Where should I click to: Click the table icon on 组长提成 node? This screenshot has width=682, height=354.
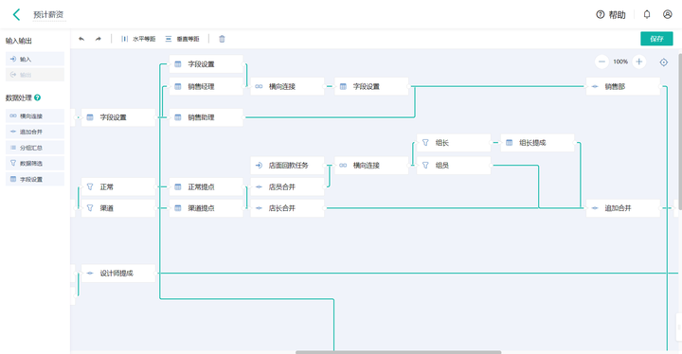[x=510, y=143]
